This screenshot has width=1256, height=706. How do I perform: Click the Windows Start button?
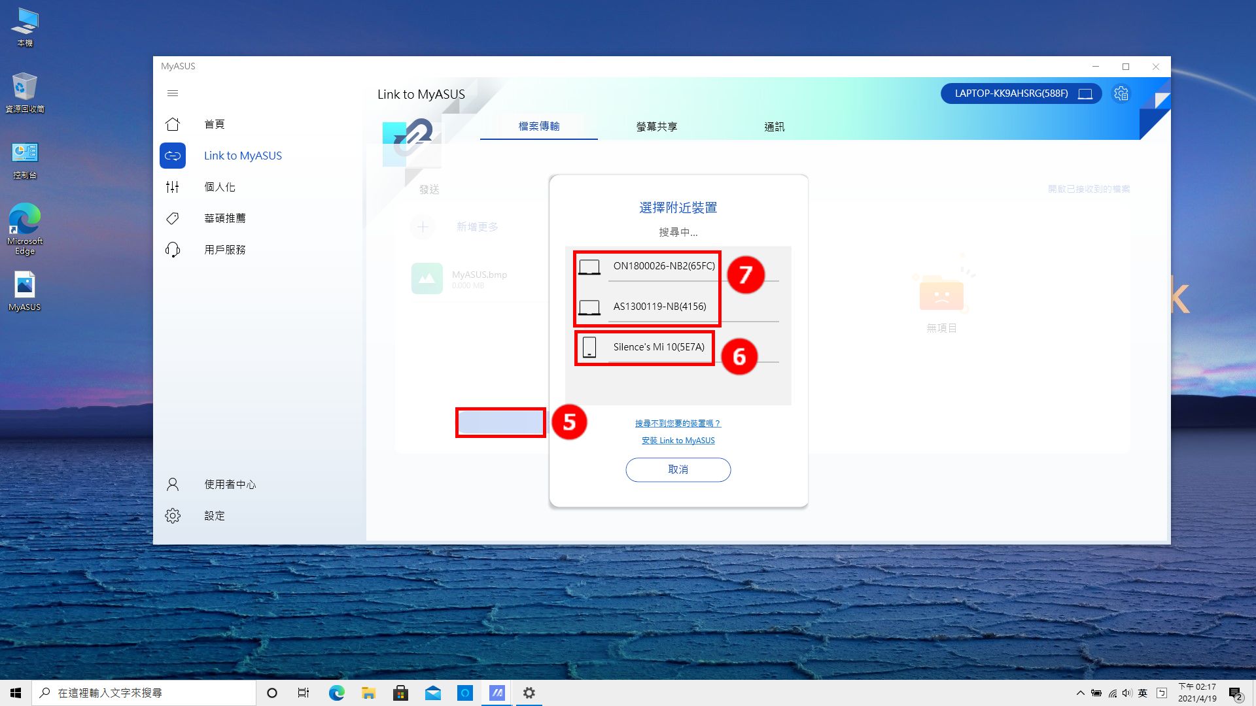click(x=16, y=693)
